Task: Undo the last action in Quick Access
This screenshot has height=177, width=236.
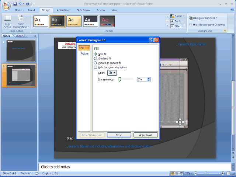Action: click(x=20, y=4)
